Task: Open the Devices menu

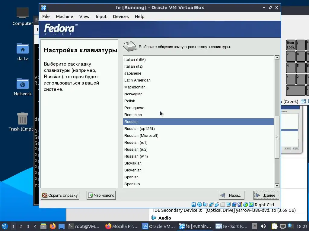Action: pyautogui.click(x=121, y=17)
